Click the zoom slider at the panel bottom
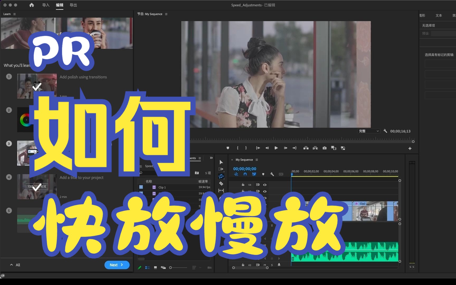The height and width of the screenshot is (285, 456). 170,267
